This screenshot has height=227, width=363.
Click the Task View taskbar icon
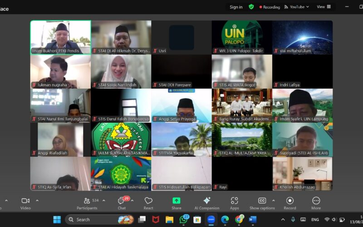pyautogui.click(x=142, y=219)
